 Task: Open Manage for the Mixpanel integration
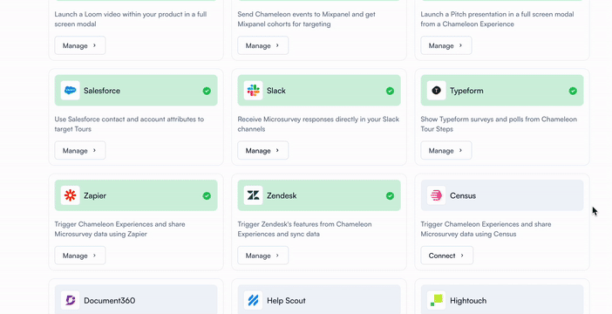point(263,45)
